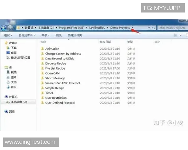This screenshot has width=188, height=150.
Task: Sort by the 大小 column header
Action: [x=157, y=42]
